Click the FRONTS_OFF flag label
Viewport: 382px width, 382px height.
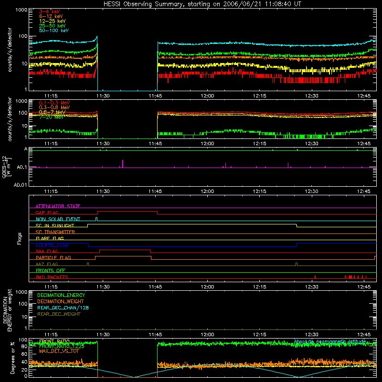51,270
